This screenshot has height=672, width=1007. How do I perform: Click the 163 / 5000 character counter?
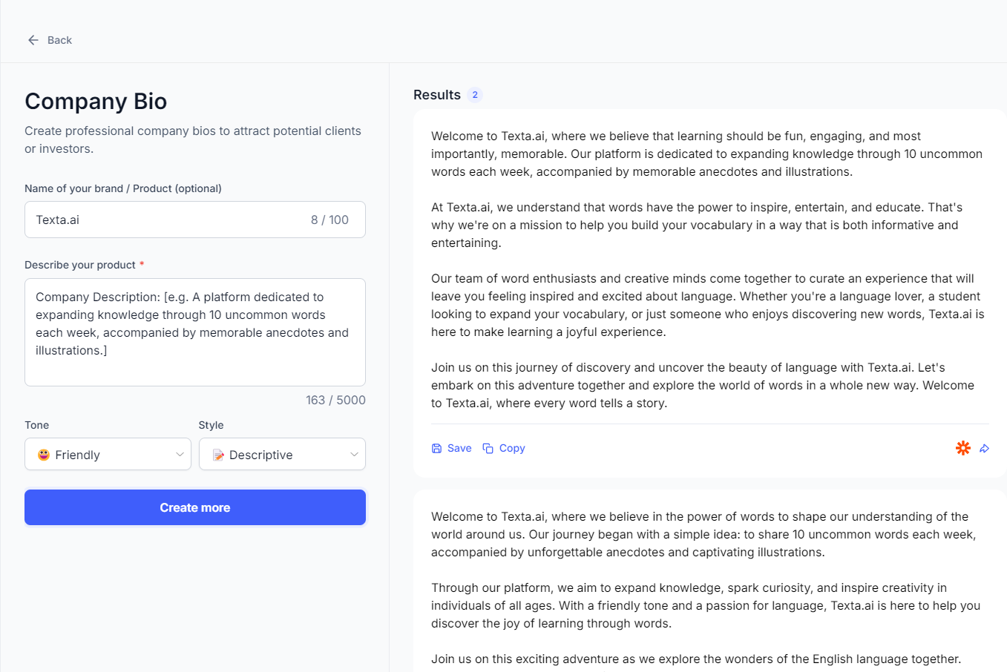tap(335, 400)
